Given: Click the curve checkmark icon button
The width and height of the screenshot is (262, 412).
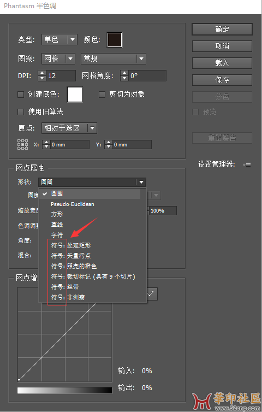Looking at the screenshot, I should 152,294.
